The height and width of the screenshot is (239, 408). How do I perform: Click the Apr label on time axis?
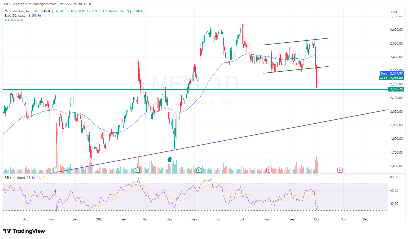tap(170, 219)
